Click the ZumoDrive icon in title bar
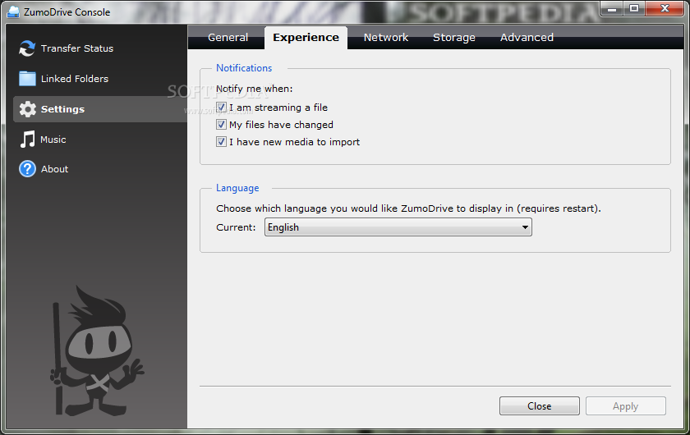Screen dimensions: 690x435 (x=13, y=11)
